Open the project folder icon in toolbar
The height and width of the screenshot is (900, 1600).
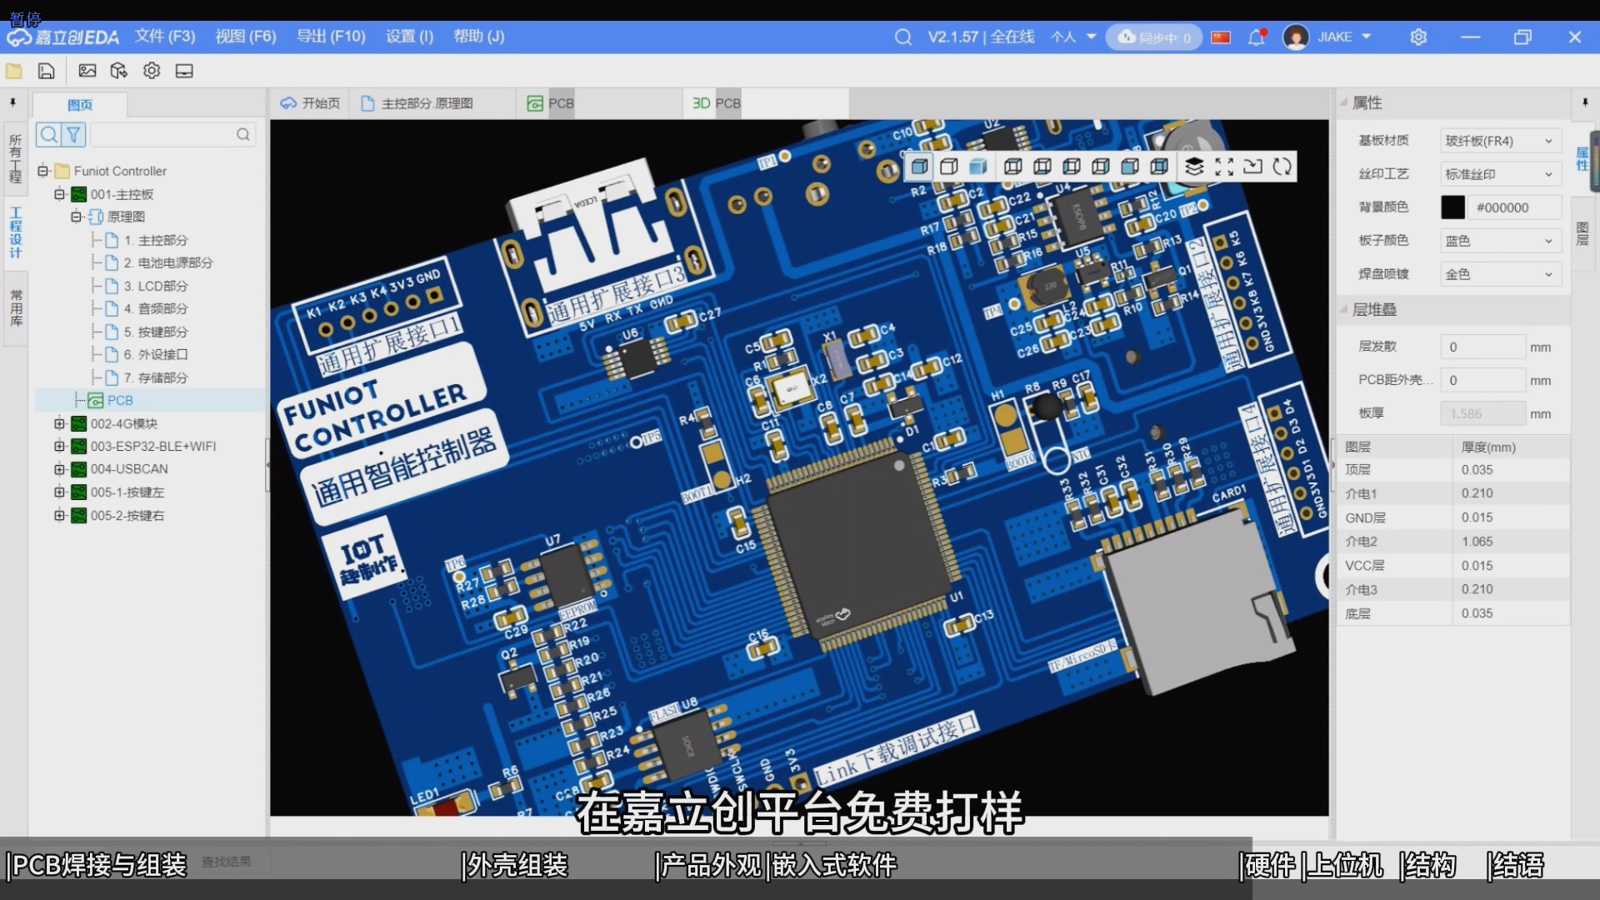(14, 71)
